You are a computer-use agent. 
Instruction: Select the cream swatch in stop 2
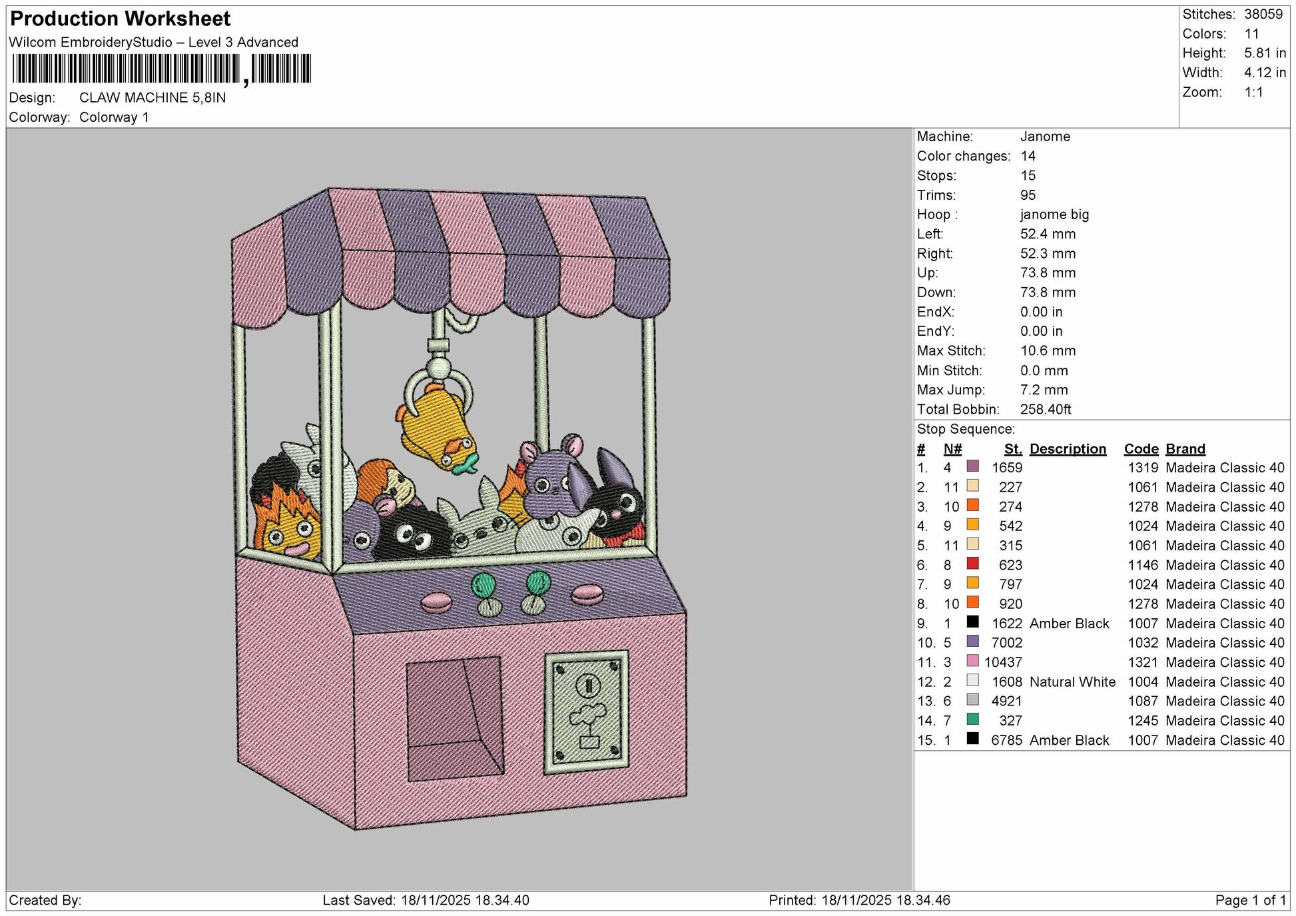[972, 486]
